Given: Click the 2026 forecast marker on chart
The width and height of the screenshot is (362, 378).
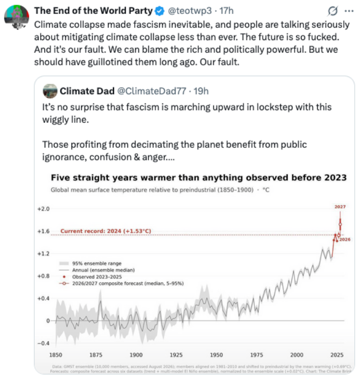Looking at the screenshot, I should (x=339, y=235).
